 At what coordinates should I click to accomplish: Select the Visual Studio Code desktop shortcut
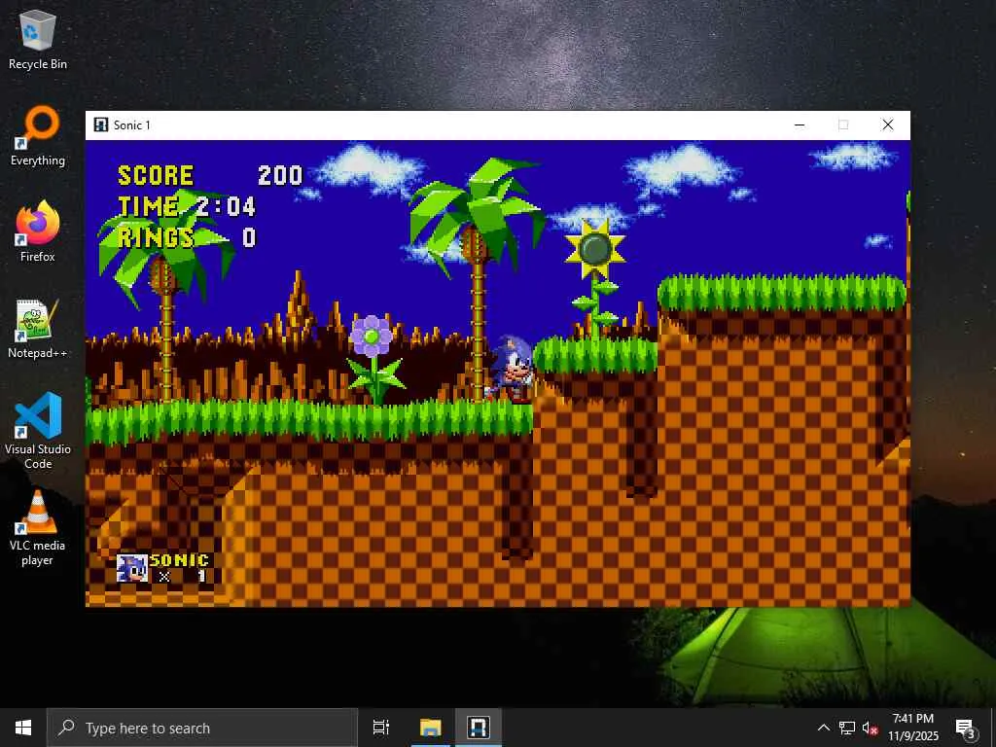(38, 431)
